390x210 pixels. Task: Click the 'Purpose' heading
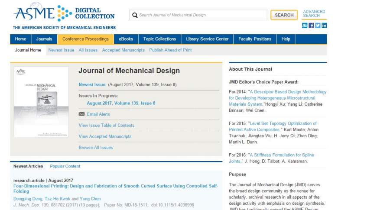(237, 174)
